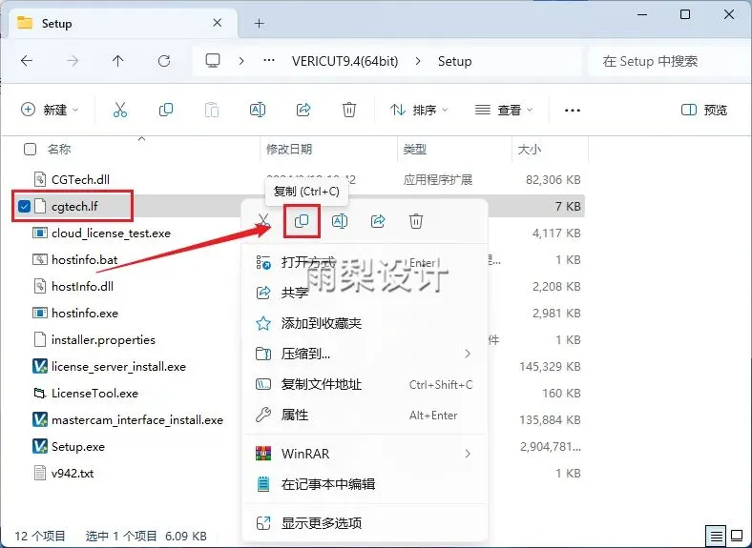The width and height of the screenshot is (752, 548).
Task: Open the 新建 dropdown
Action: click(50, 110)
